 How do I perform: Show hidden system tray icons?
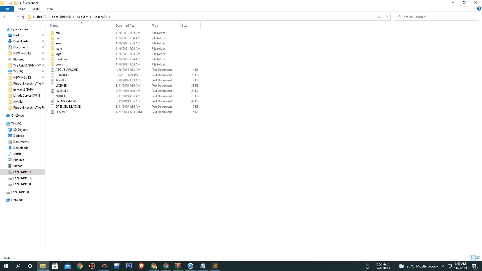coord(444,266)
